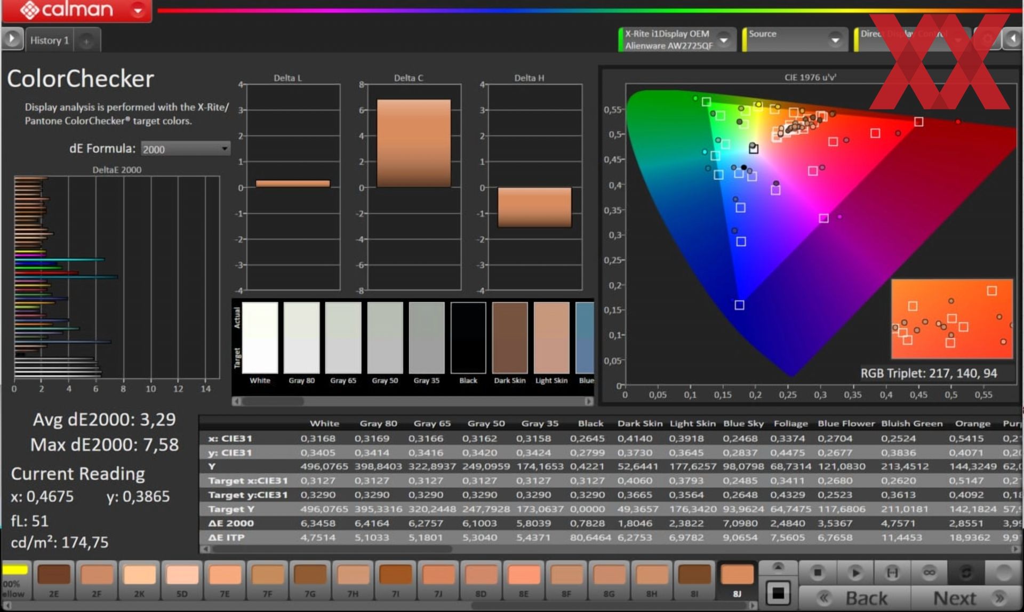The width and height of the screenshot is (1024, 612).
Task: Choose the 5D color patch
Action: 182,581
